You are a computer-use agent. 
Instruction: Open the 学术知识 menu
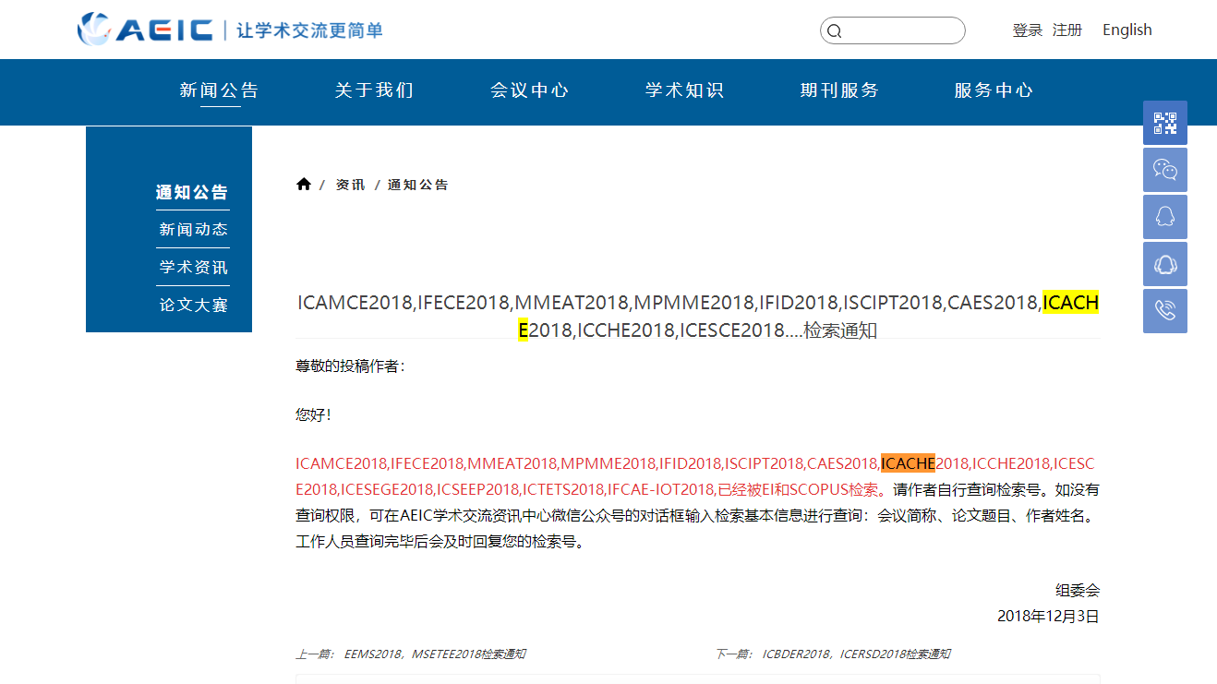click(x=685, y=90)
